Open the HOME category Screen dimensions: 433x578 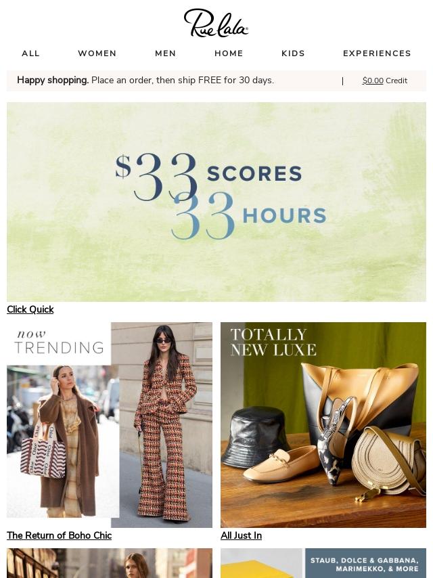pyautogui.click(x=229, y=53)
